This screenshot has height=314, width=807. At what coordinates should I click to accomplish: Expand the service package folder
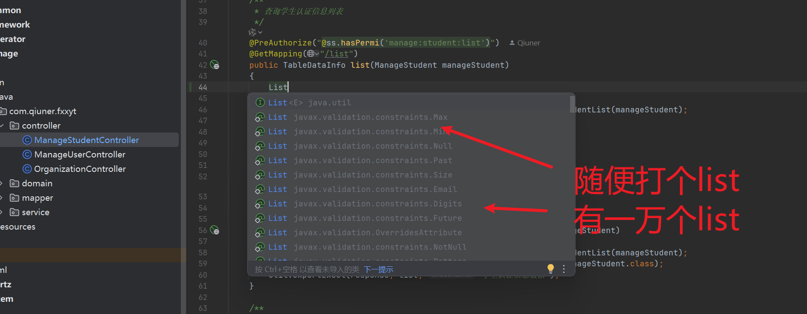[x=2, y=212]
